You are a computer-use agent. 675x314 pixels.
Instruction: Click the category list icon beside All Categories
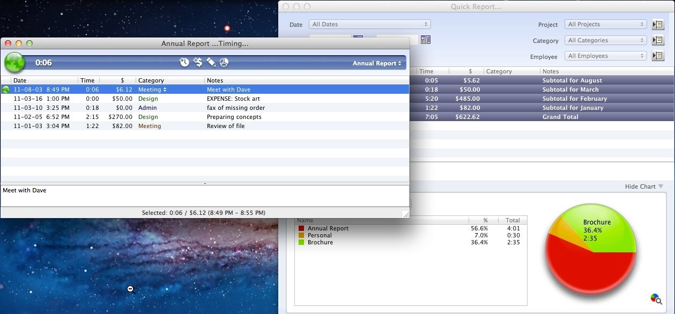tap(658, 40)
